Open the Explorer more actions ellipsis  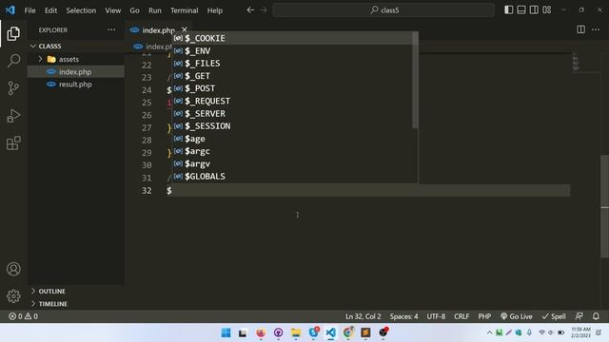[x=111, y=29]
